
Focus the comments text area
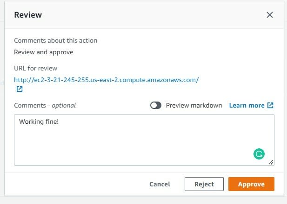pos(144,140)
